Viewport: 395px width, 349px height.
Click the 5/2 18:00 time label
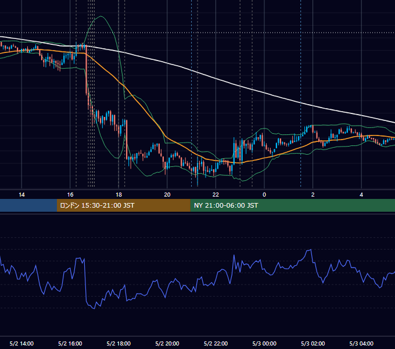[x=119, y=343]
